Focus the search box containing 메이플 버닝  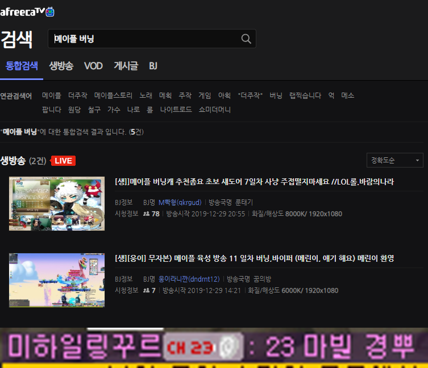click(152, 39)
